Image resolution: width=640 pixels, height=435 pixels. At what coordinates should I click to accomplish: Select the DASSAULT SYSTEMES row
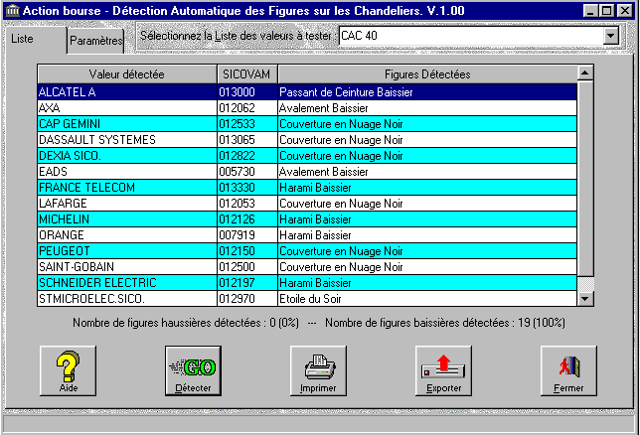point(307,140)
